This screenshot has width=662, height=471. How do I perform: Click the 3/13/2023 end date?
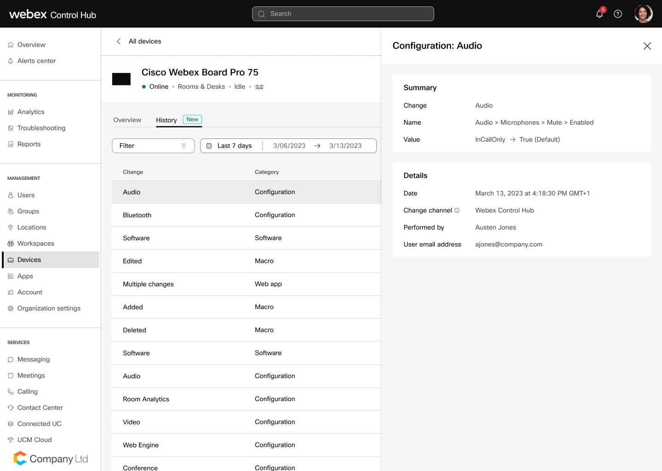point(345,146)
